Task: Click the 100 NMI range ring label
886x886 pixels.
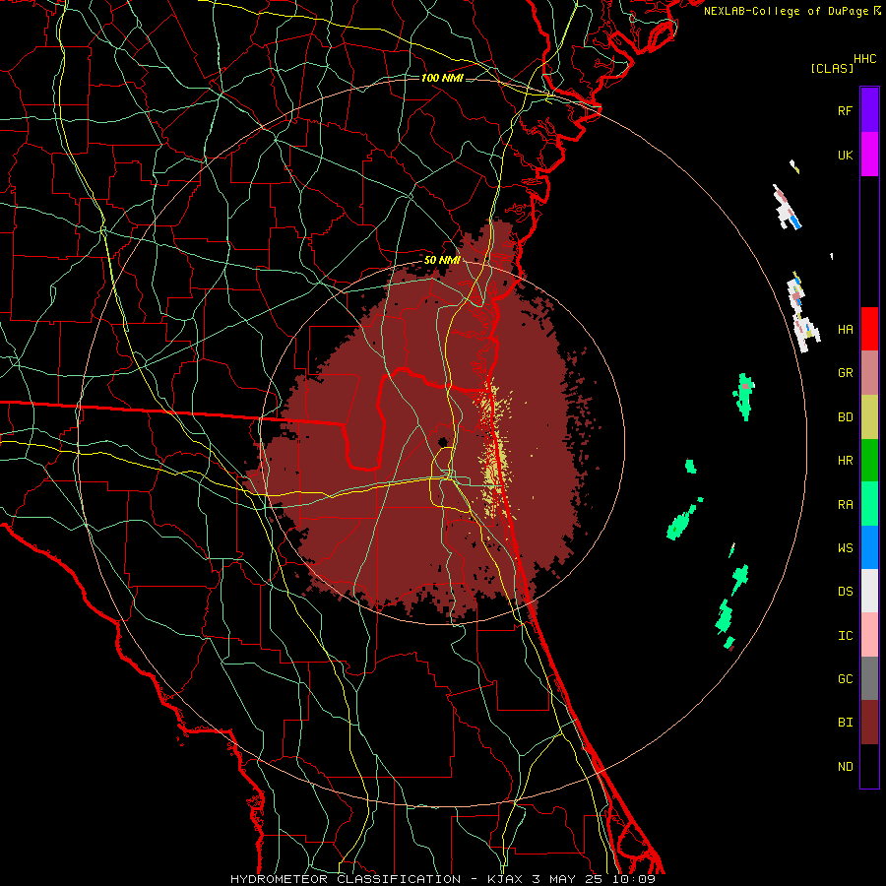Action: pyautogui.click(x=442, y=78)
